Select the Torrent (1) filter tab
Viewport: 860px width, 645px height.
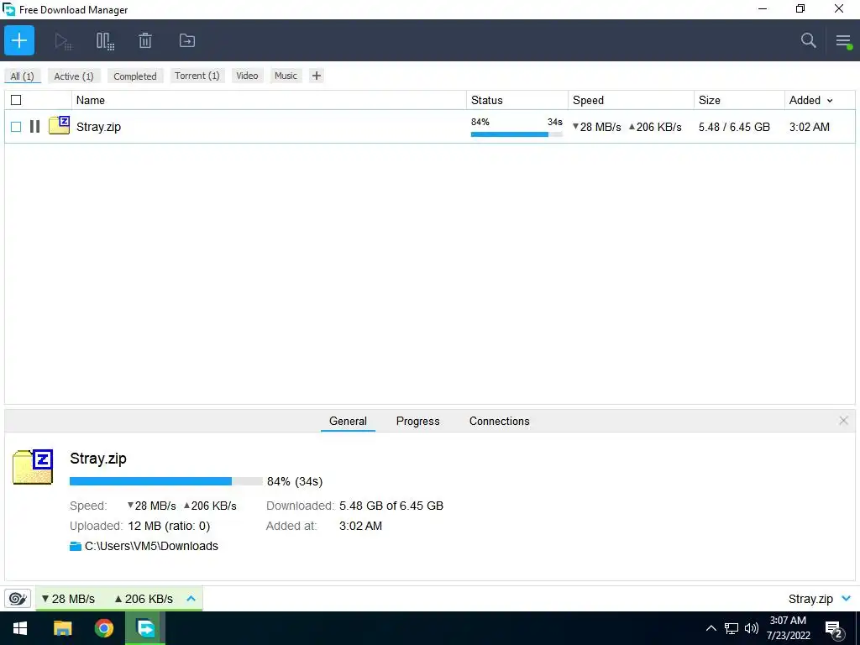[197, 76]
